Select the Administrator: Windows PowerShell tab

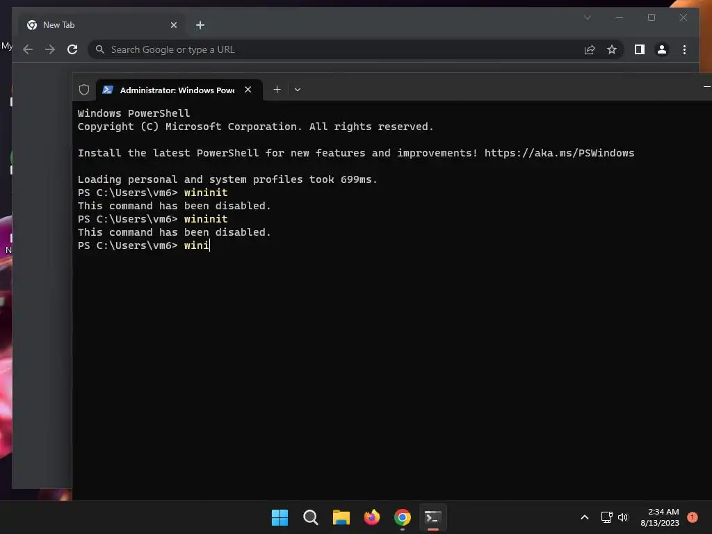click(179, 90)
